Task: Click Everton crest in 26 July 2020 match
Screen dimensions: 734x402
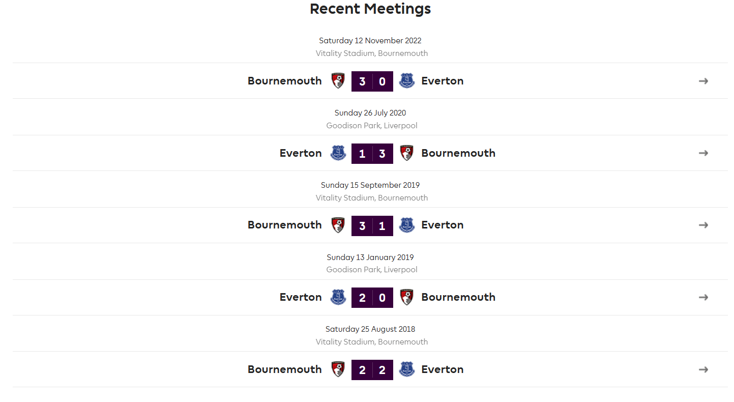Action: click(x=338, y=153)
